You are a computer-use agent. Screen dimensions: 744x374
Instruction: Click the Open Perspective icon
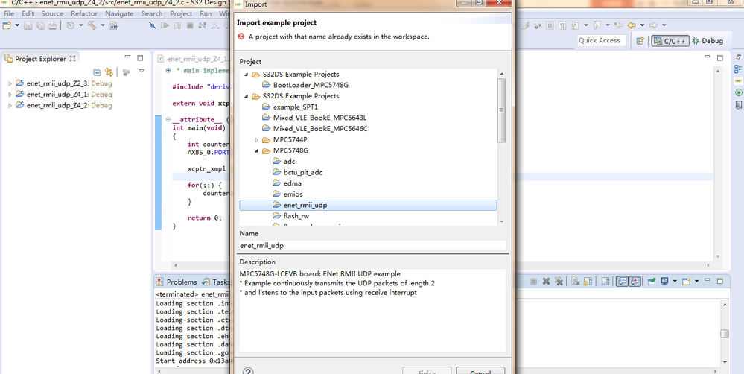(x=640, y=41)
